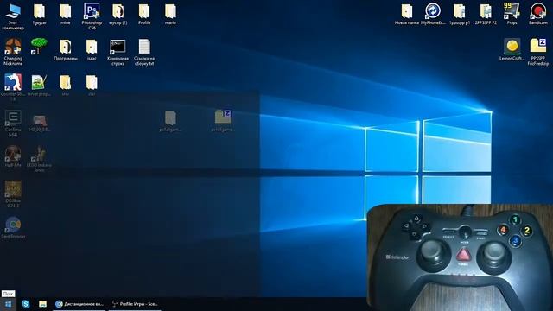Image resolution: width=553 pixels, height=311 pixels.
Task: Open Skype from the taskbar
Action: (x=26, y=304)
